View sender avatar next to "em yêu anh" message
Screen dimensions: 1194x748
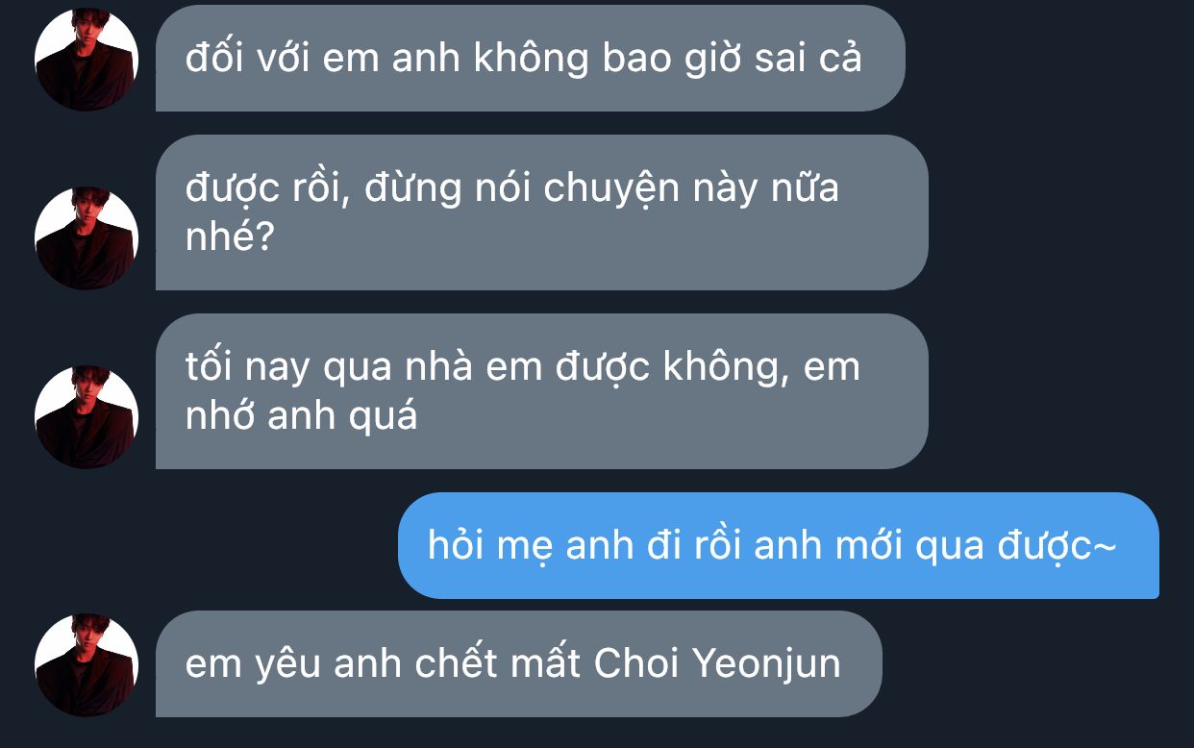pyautogui.click(x=87, y=664)
